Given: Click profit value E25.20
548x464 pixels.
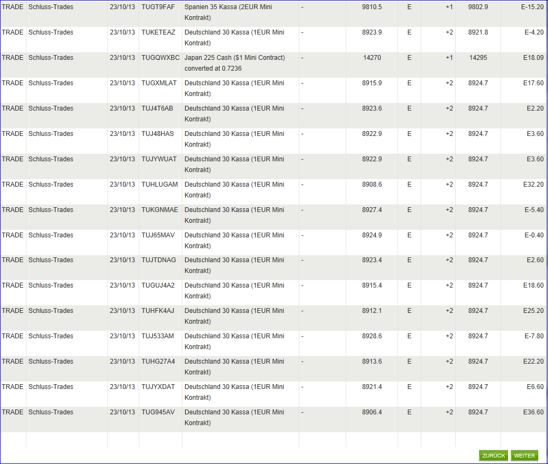Looking at the screenshot, I should point(533,310).
